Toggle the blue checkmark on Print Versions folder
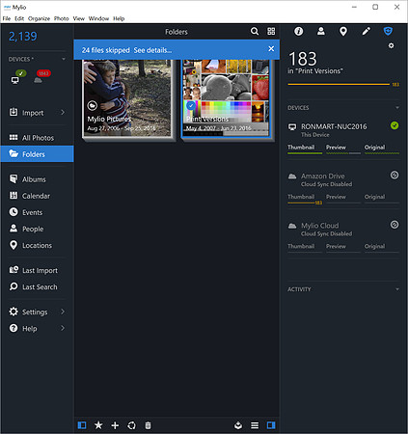 (191, 105)
